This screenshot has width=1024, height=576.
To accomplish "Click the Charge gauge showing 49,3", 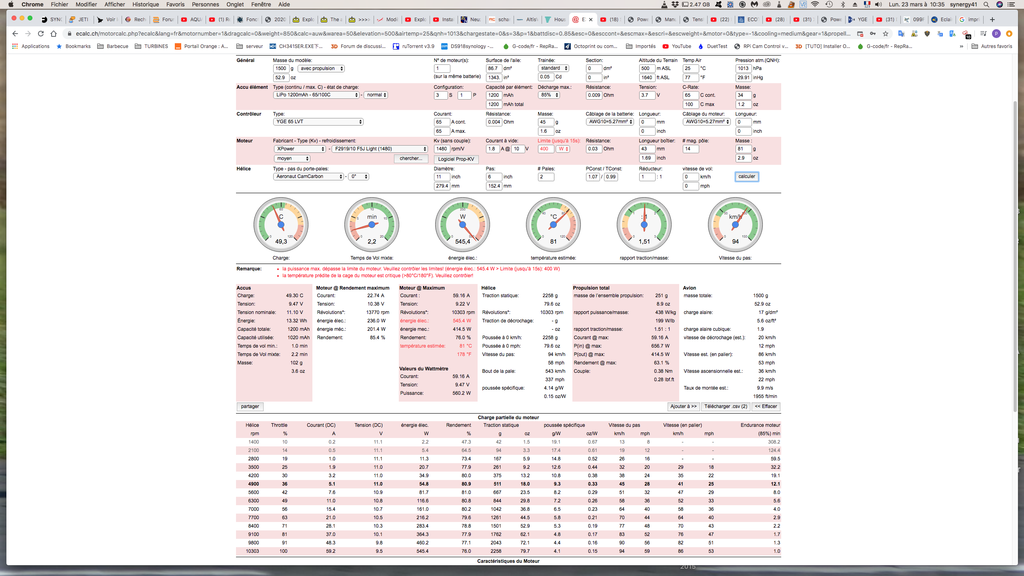I will click(281, 224).
